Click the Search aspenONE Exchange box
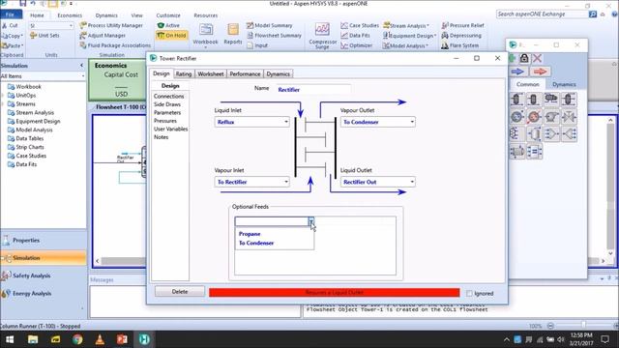This screenshot has width=619, height=348. (x=543, y=14)
